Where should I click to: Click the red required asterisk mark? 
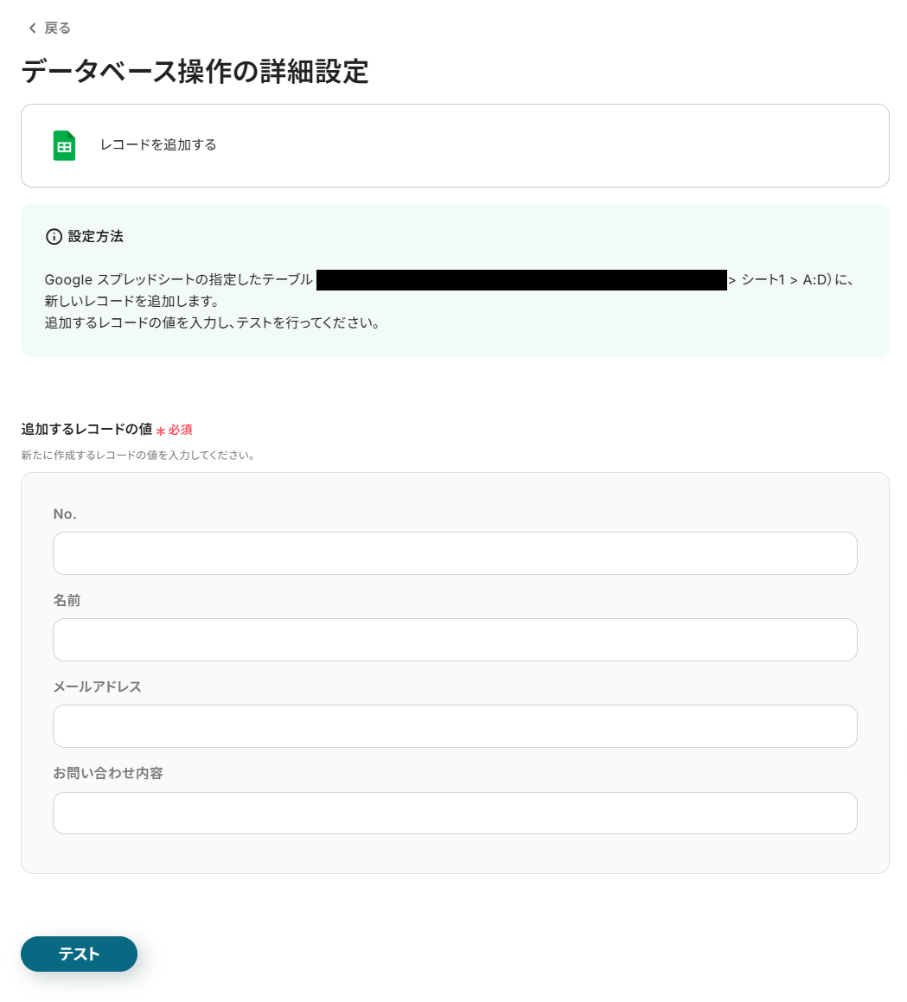(x=161, y=431)
